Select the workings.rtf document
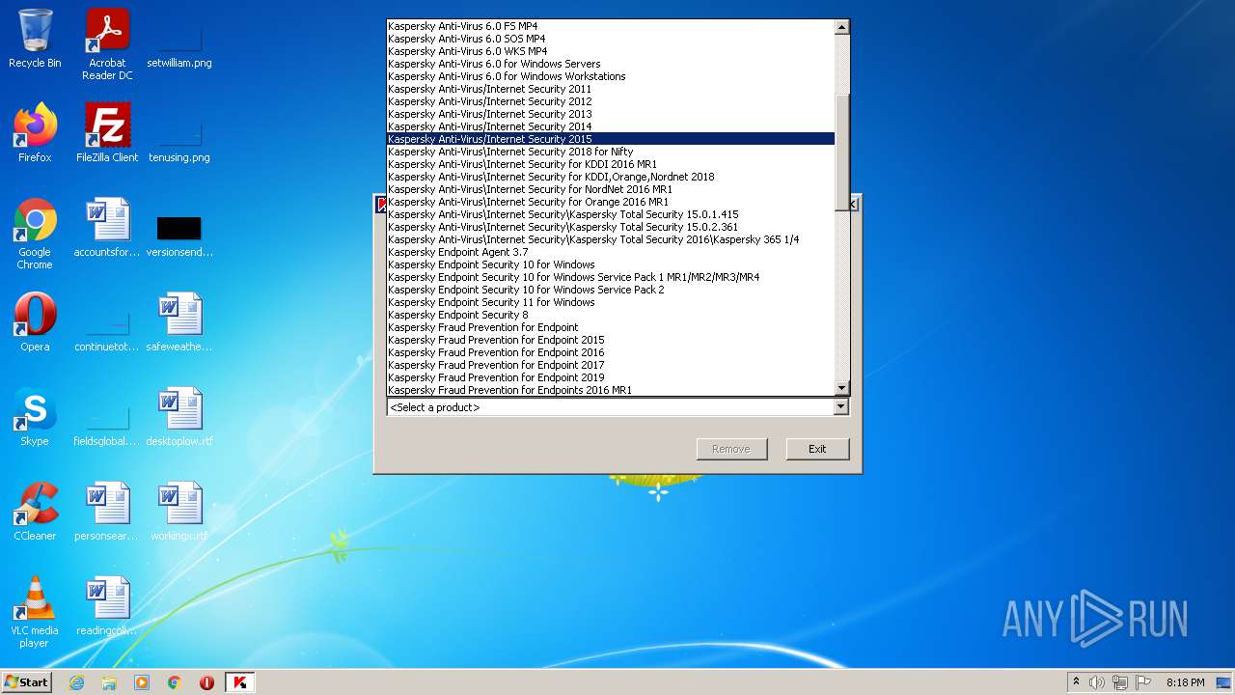This screenshot has height=695, width=1235. (179, 512)
